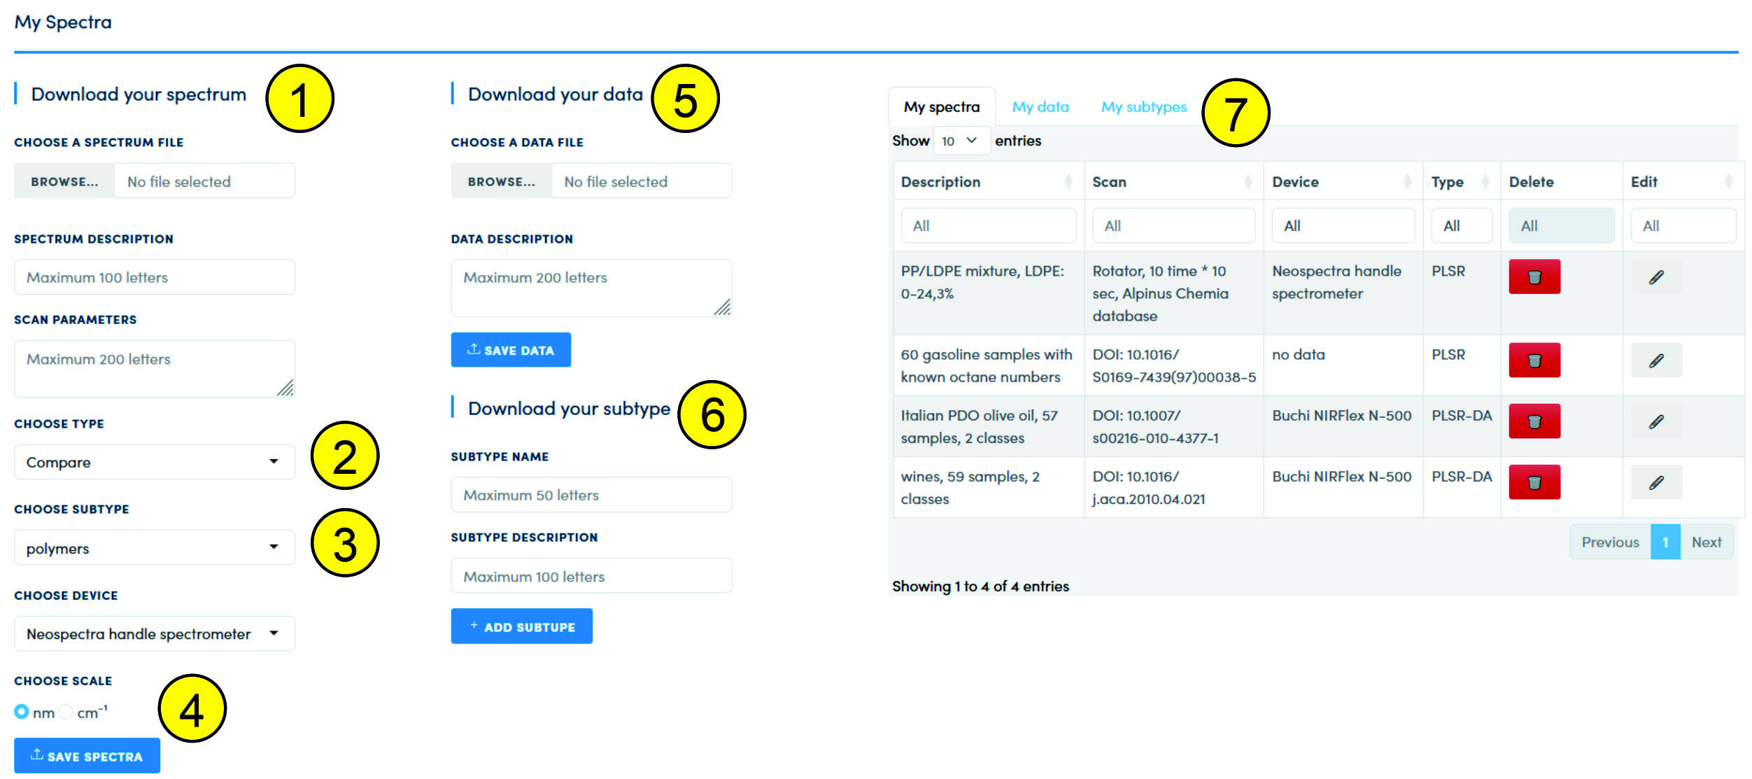Select the cm⁻¹ scale radio button
1752x779 pixels.
pos(66,712)
